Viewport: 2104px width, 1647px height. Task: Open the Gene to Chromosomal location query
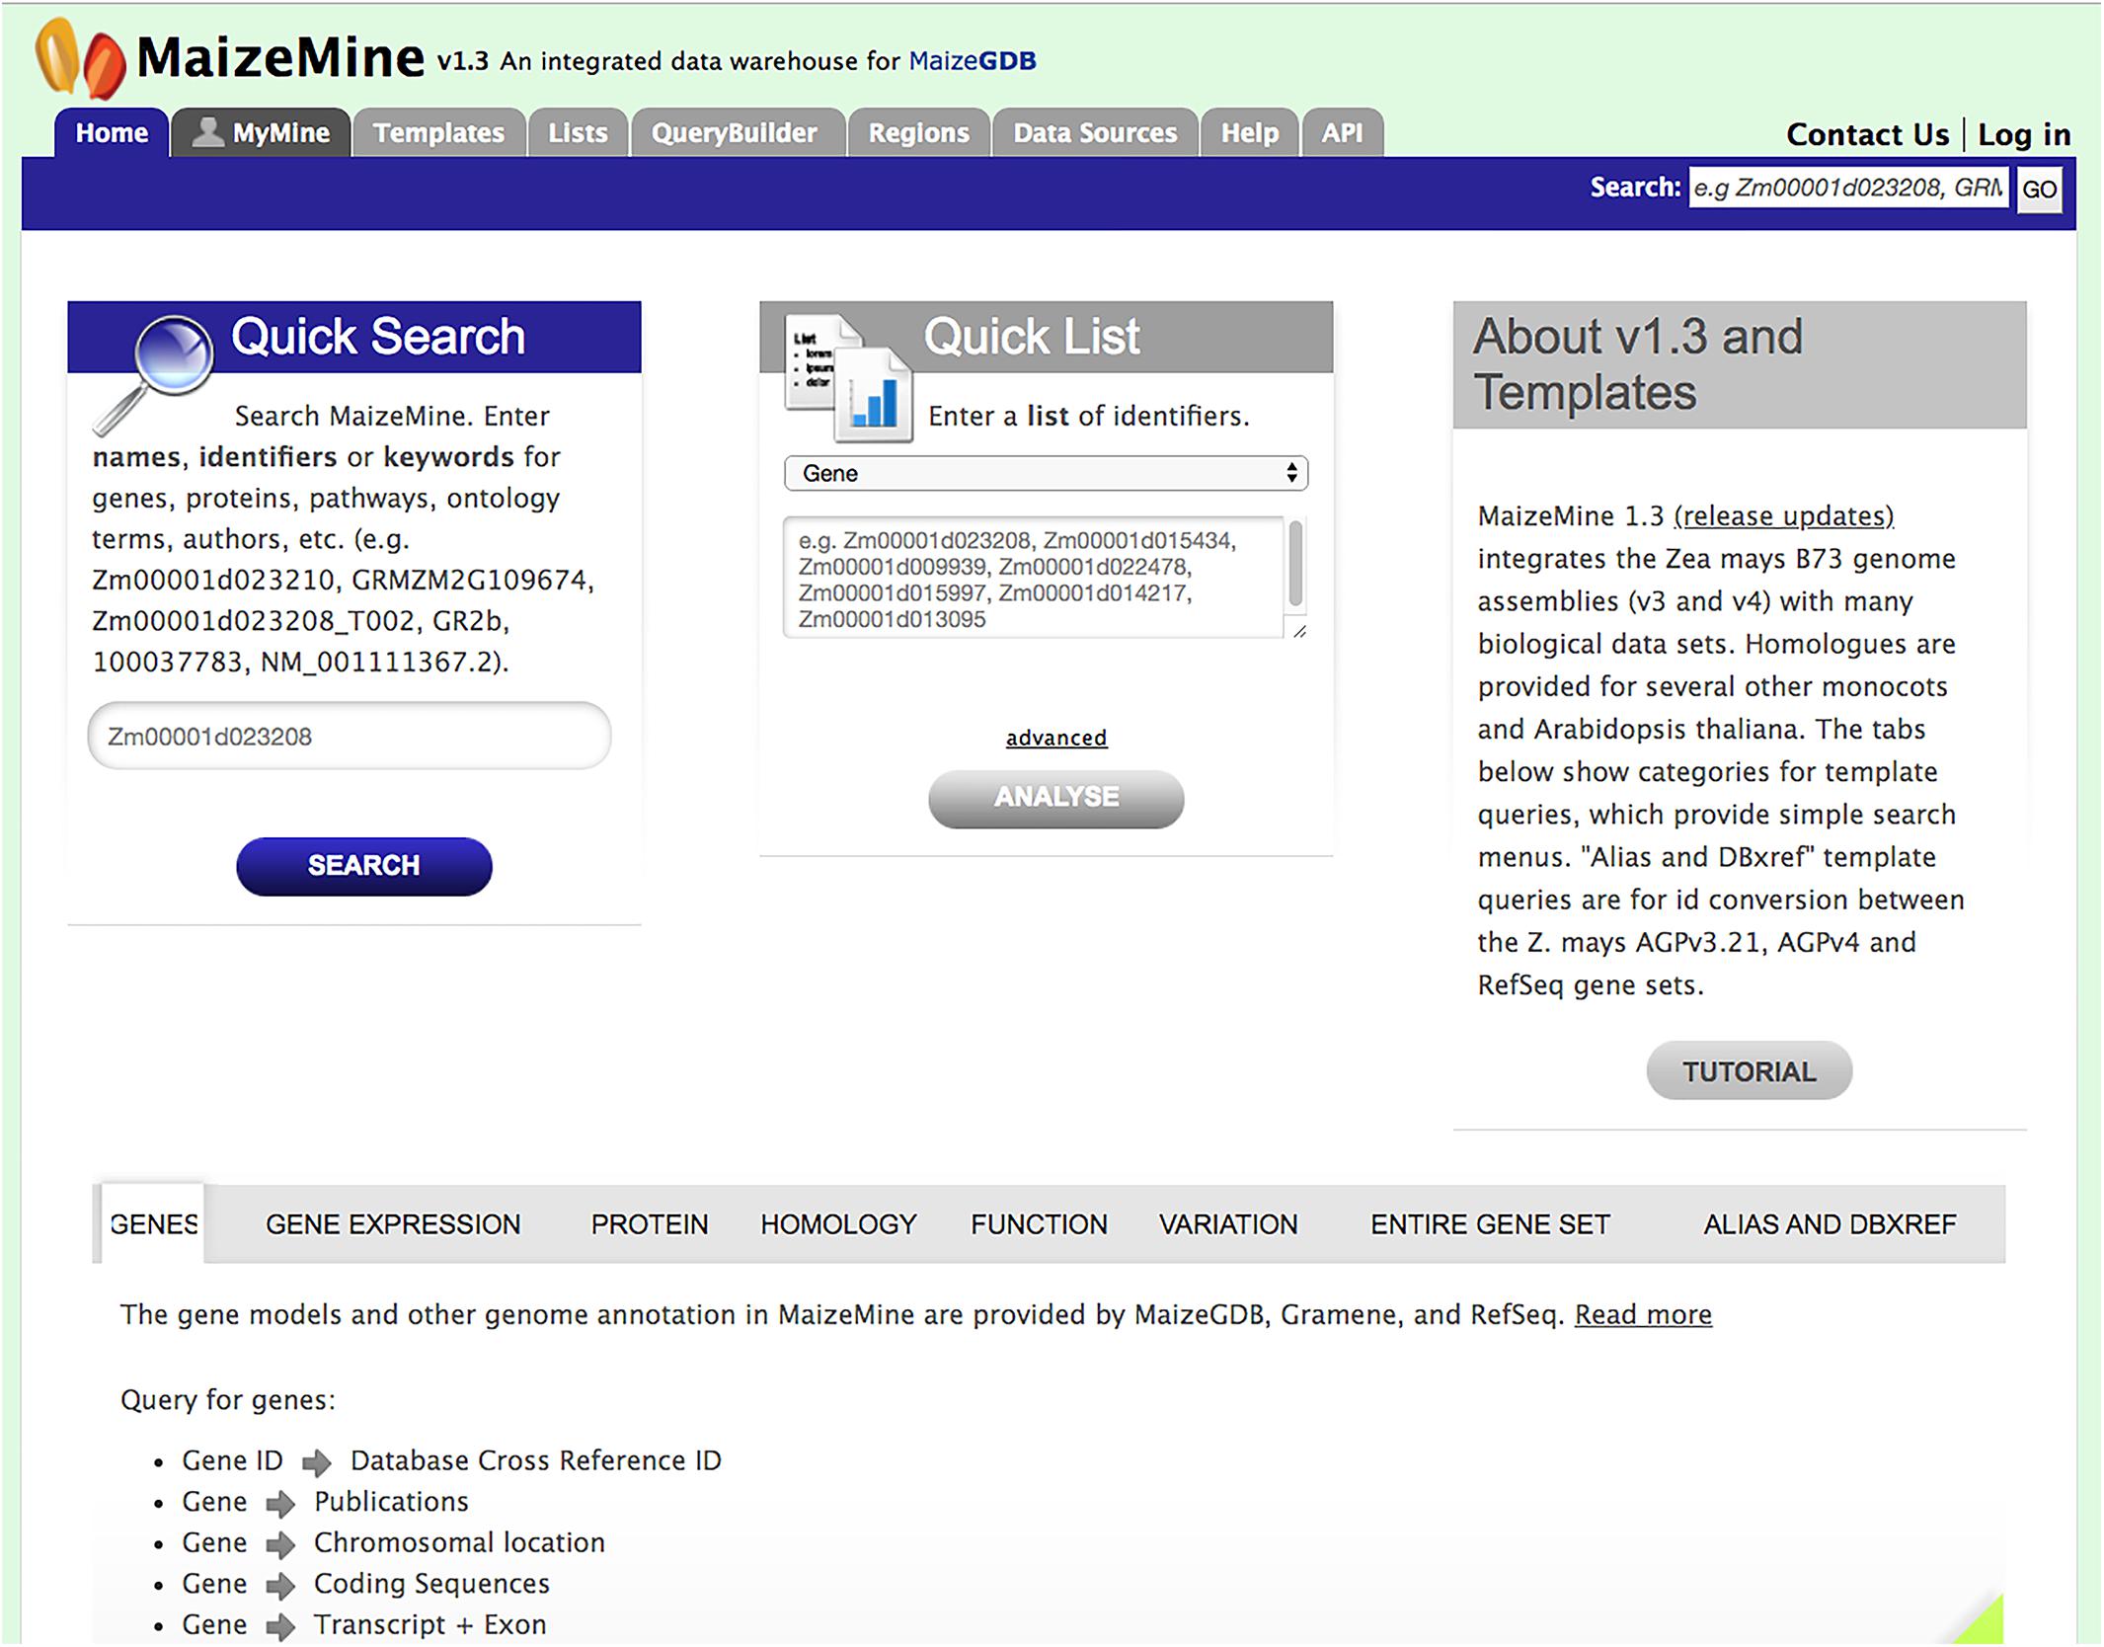point(393,1542)
